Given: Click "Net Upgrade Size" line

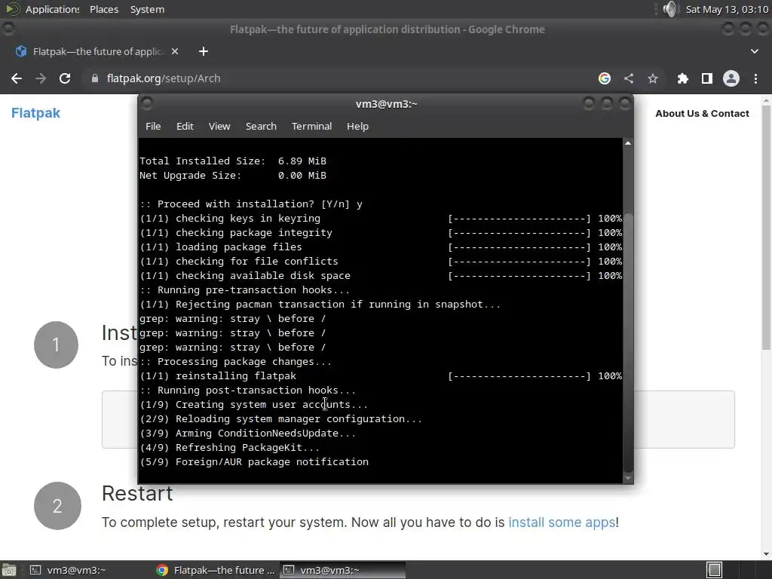Looking at the screenshot, I should pos(233,175).
